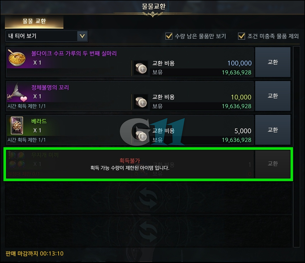The height and width of the screenshot is (263, 305).
Task: Select the 무지개 미끼 item icon
Action: click(17, 160)
